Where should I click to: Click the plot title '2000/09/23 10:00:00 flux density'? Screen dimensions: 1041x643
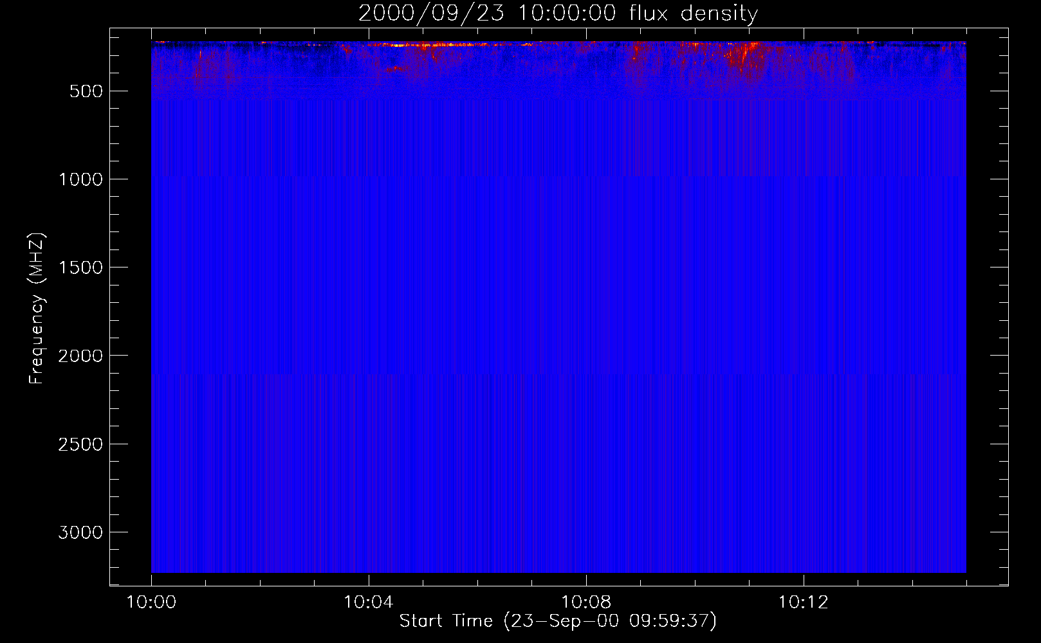point(558,14)
